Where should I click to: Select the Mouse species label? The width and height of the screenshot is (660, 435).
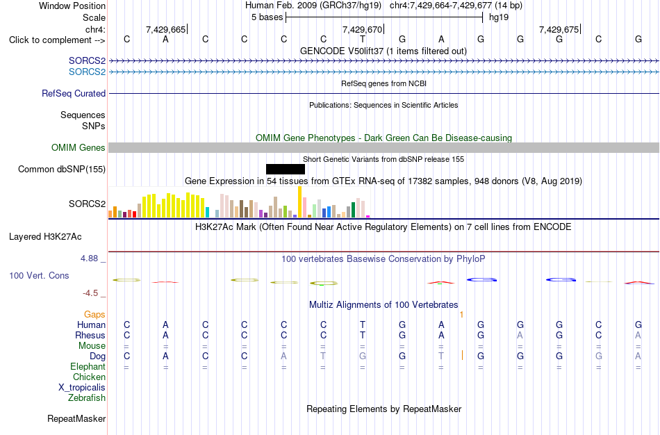coord(92,346)
